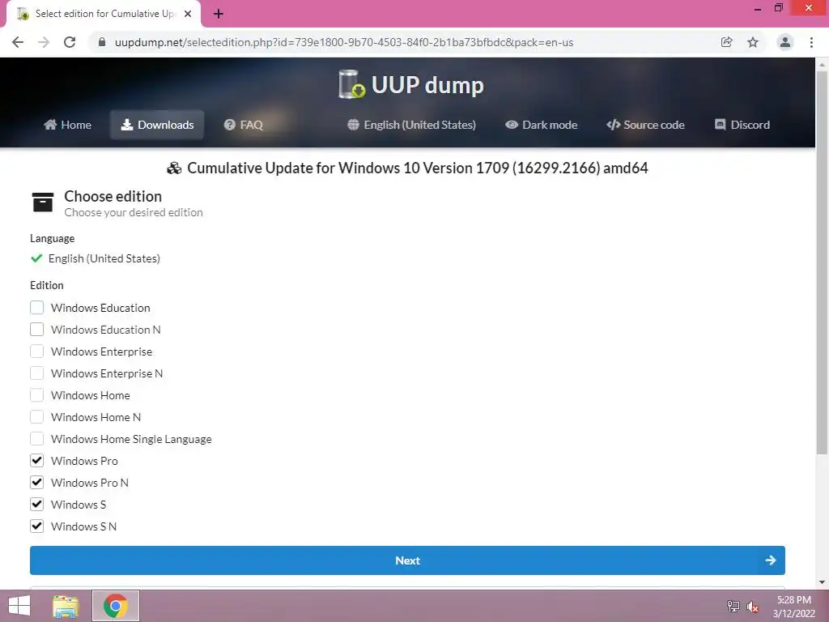Open the Windows Start button
The image size is (829, 622).
coord(19,606)
